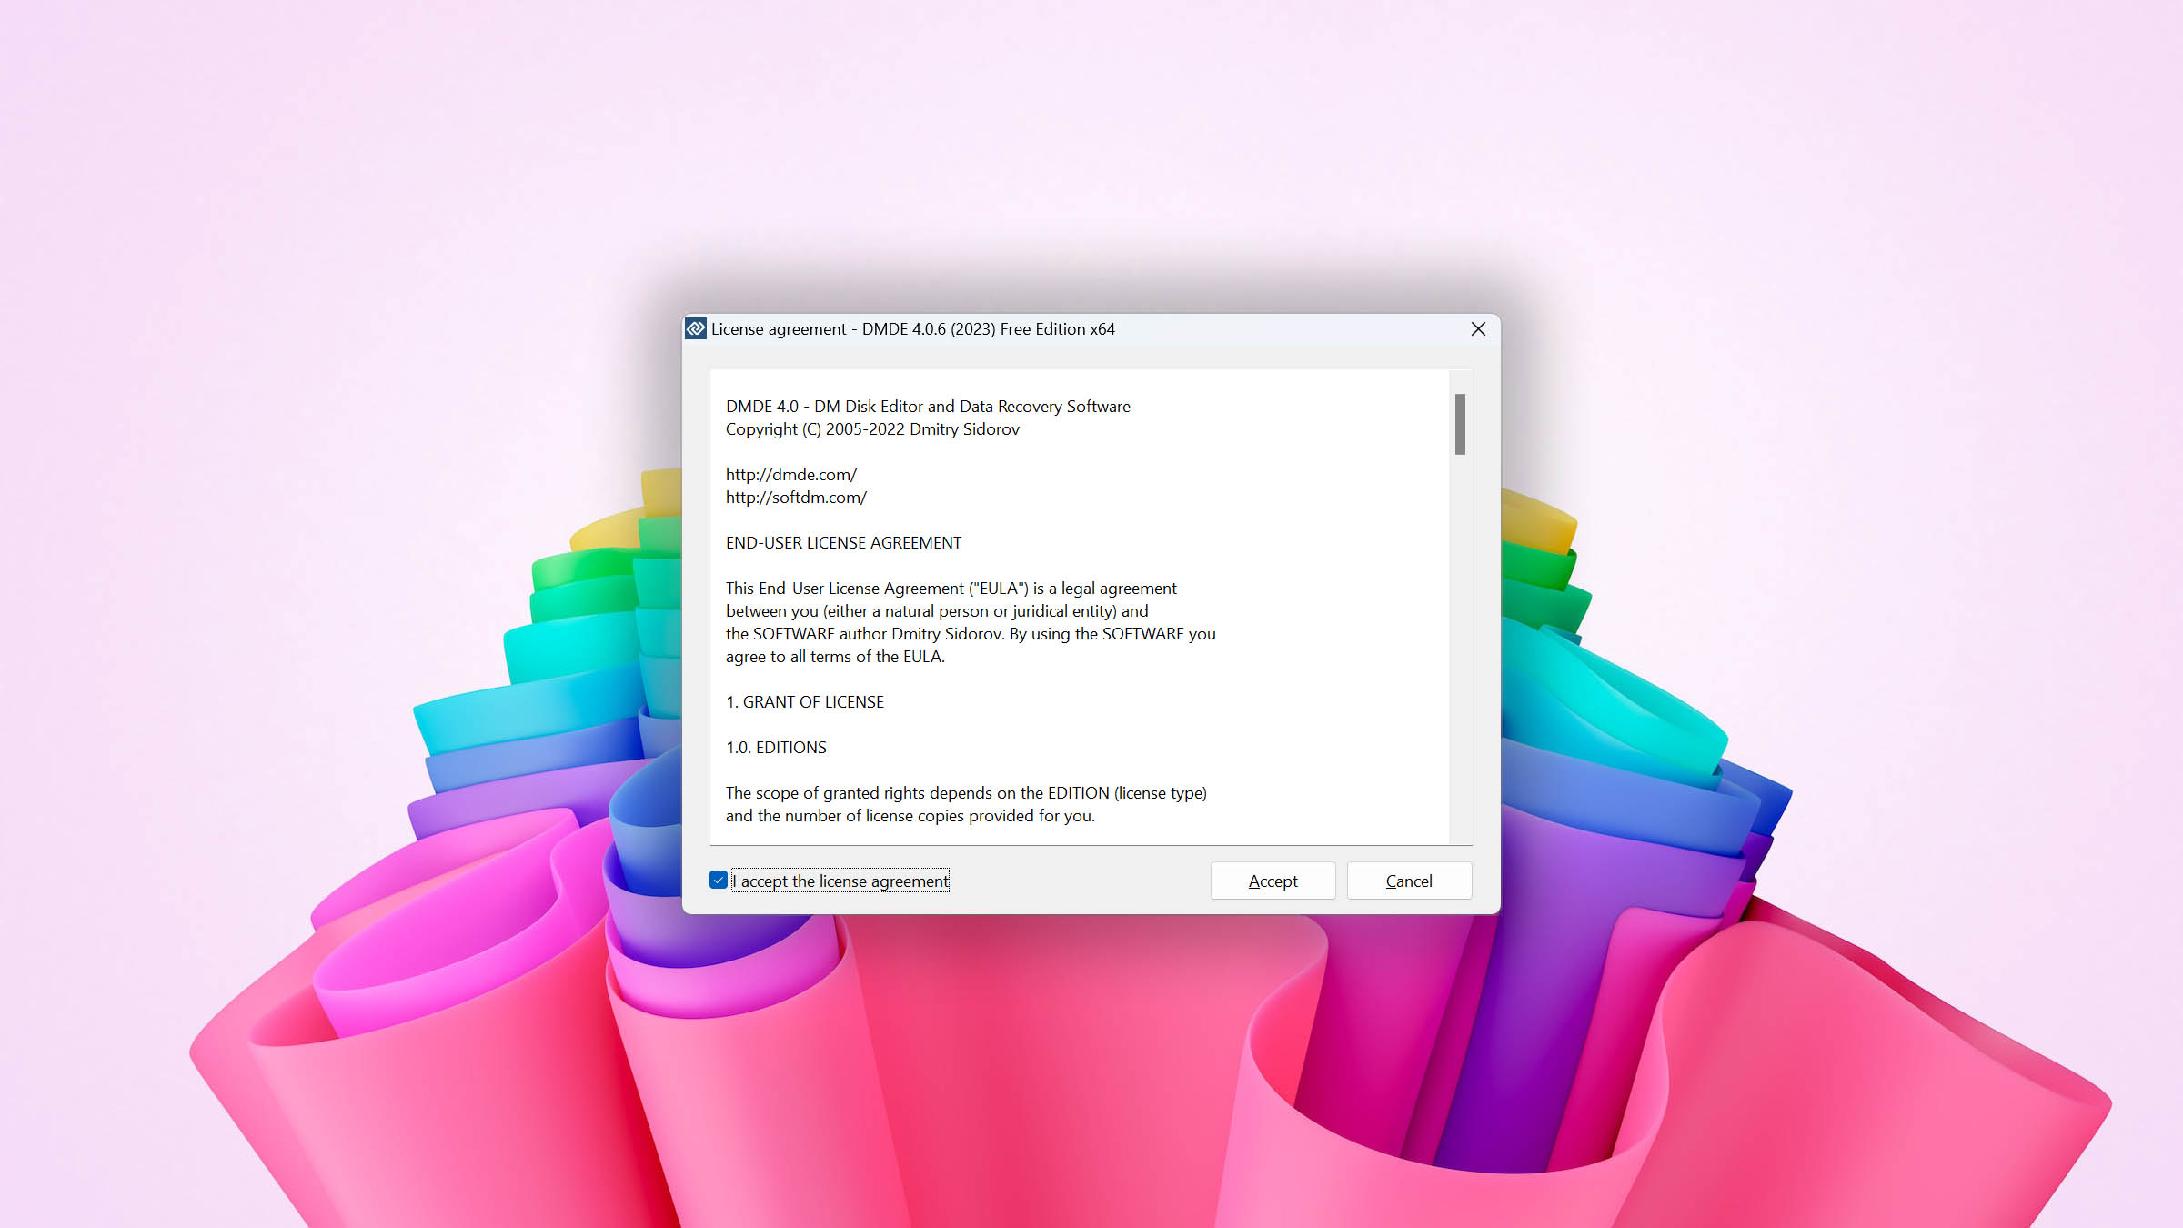Image resolution: width=2183 pixels, height=1228 pixels.
Task: Click 'agree to all terms of the EULA.' line
Action: (x=835, y=657)
